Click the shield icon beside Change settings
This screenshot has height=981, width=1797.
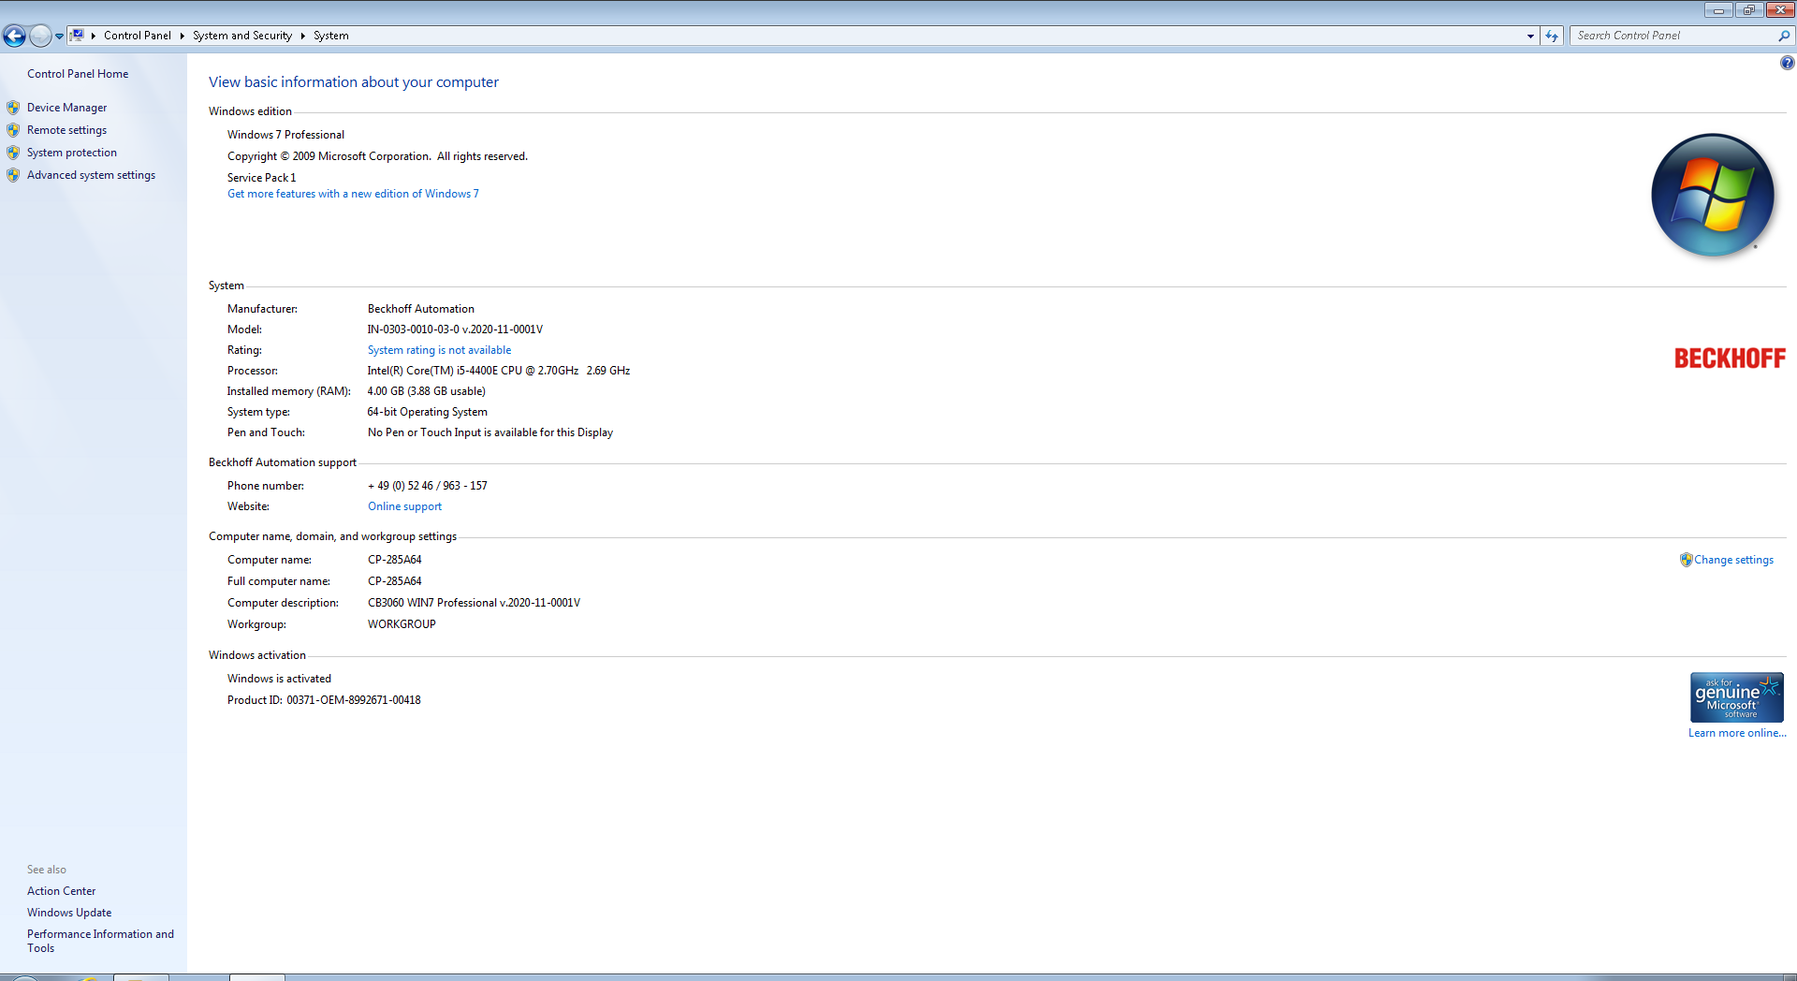pos(1686,560)
